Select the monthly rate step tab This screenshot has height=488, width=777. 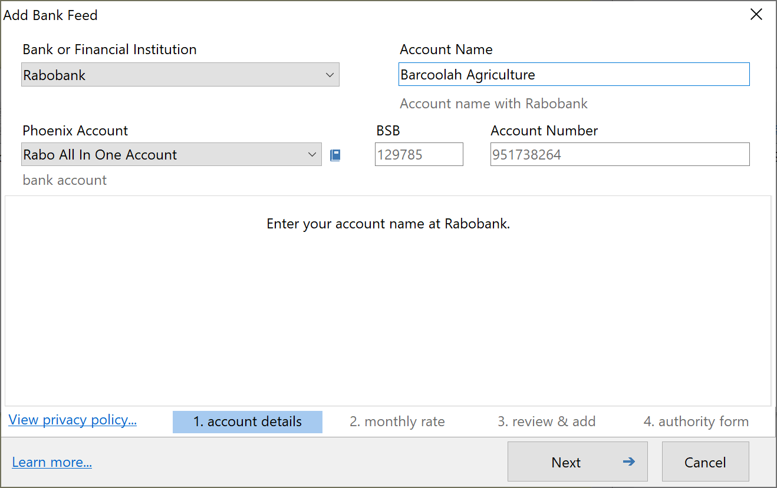pyautogui.click(x=397, y=421)
